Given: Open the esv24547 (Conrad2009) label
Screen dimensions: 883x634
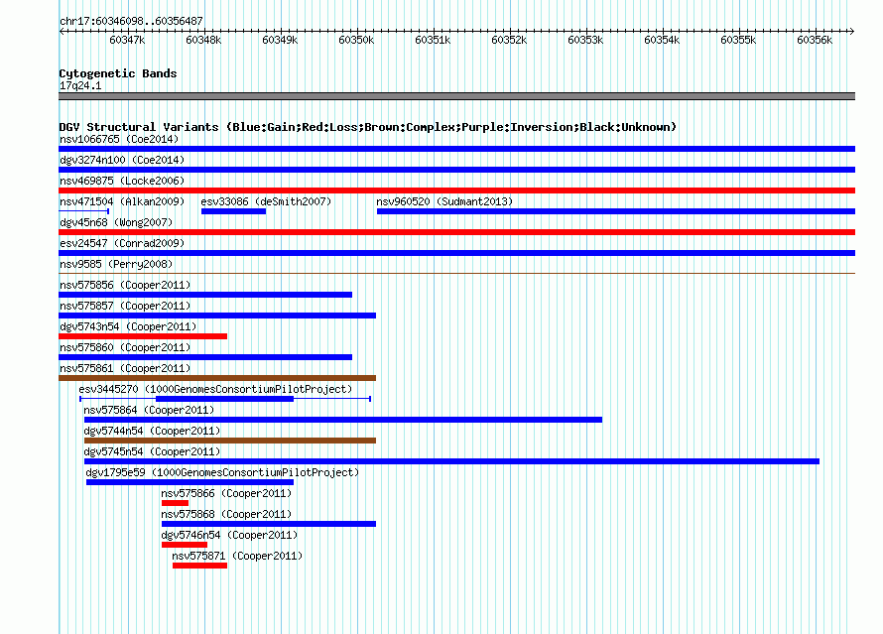Looking at the screenshot, I should [x=122, y=243].
